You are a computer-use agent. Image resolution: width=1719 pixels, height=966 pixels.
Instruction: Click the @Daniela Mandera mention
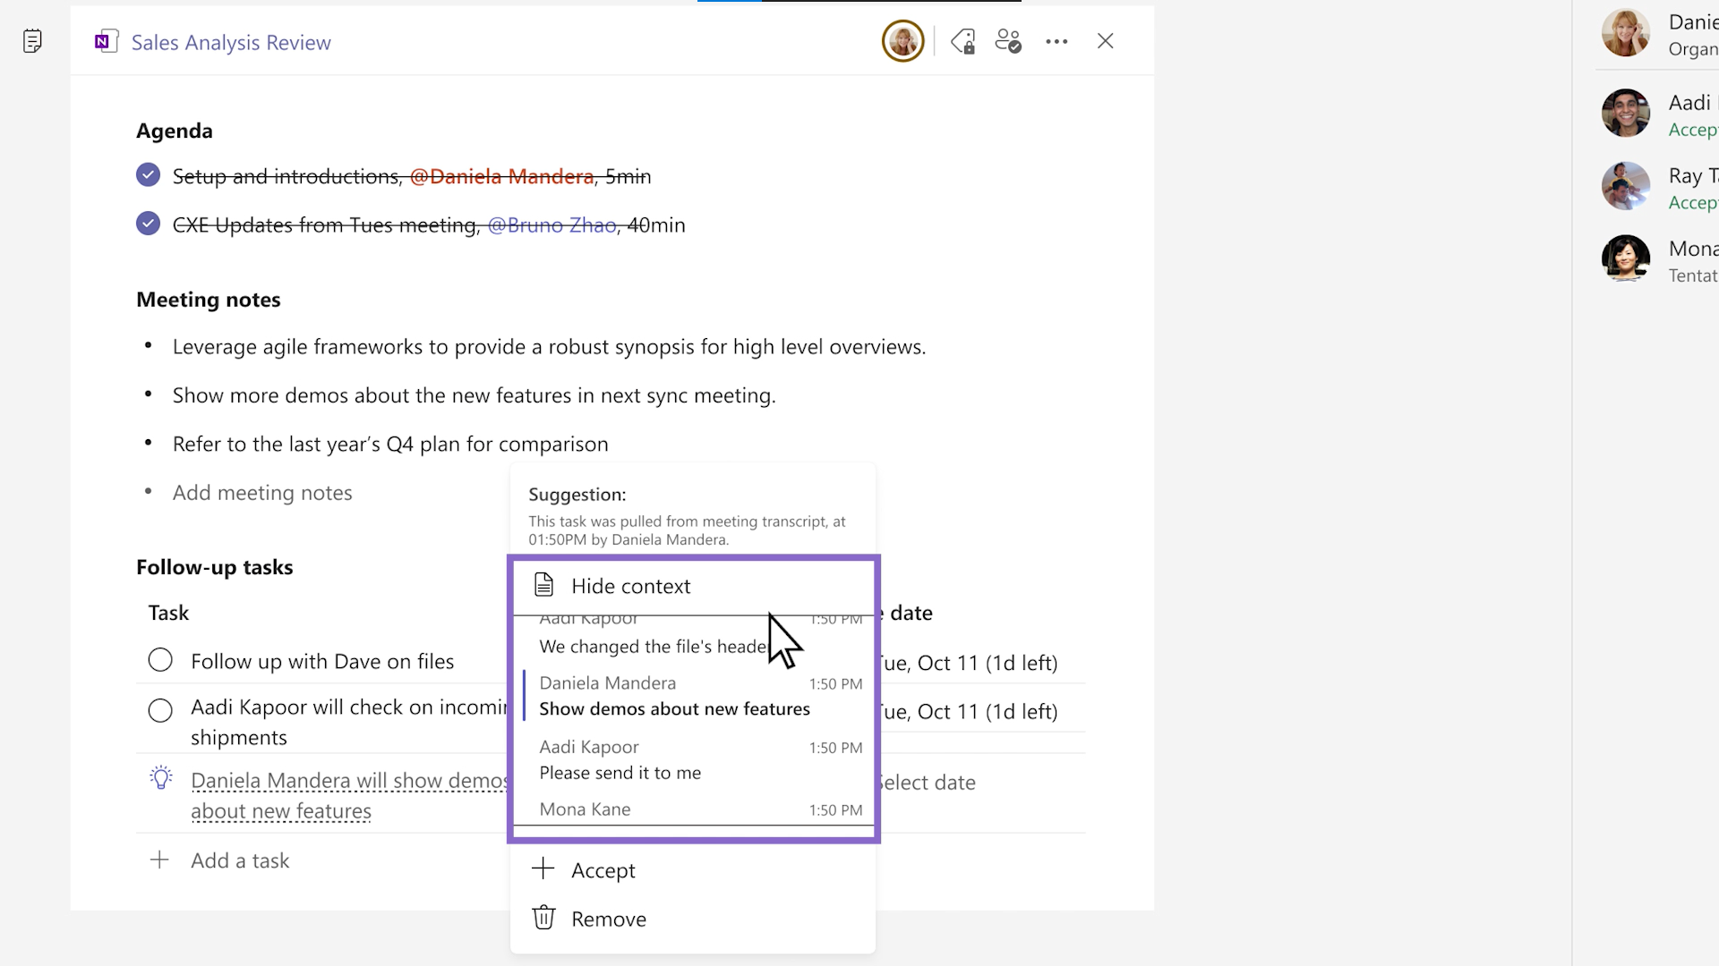501,176
